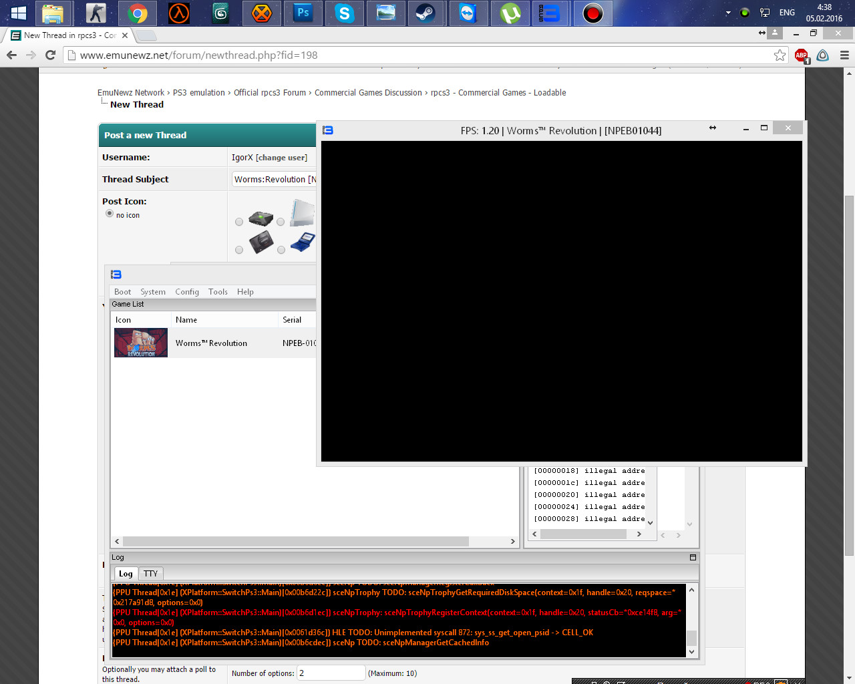
Task: Show hidden system tray icons arrow
Action: point(728,13)
